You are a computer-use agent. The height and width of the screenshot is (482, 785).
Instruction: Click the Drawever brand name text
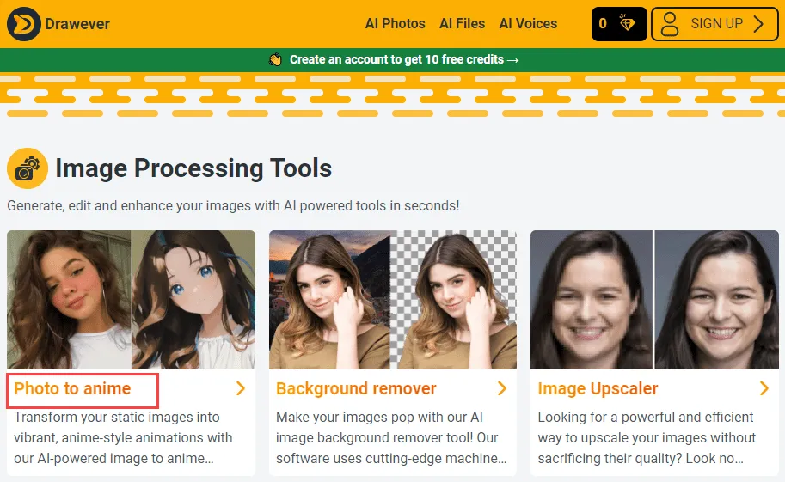tap(79, 24)
